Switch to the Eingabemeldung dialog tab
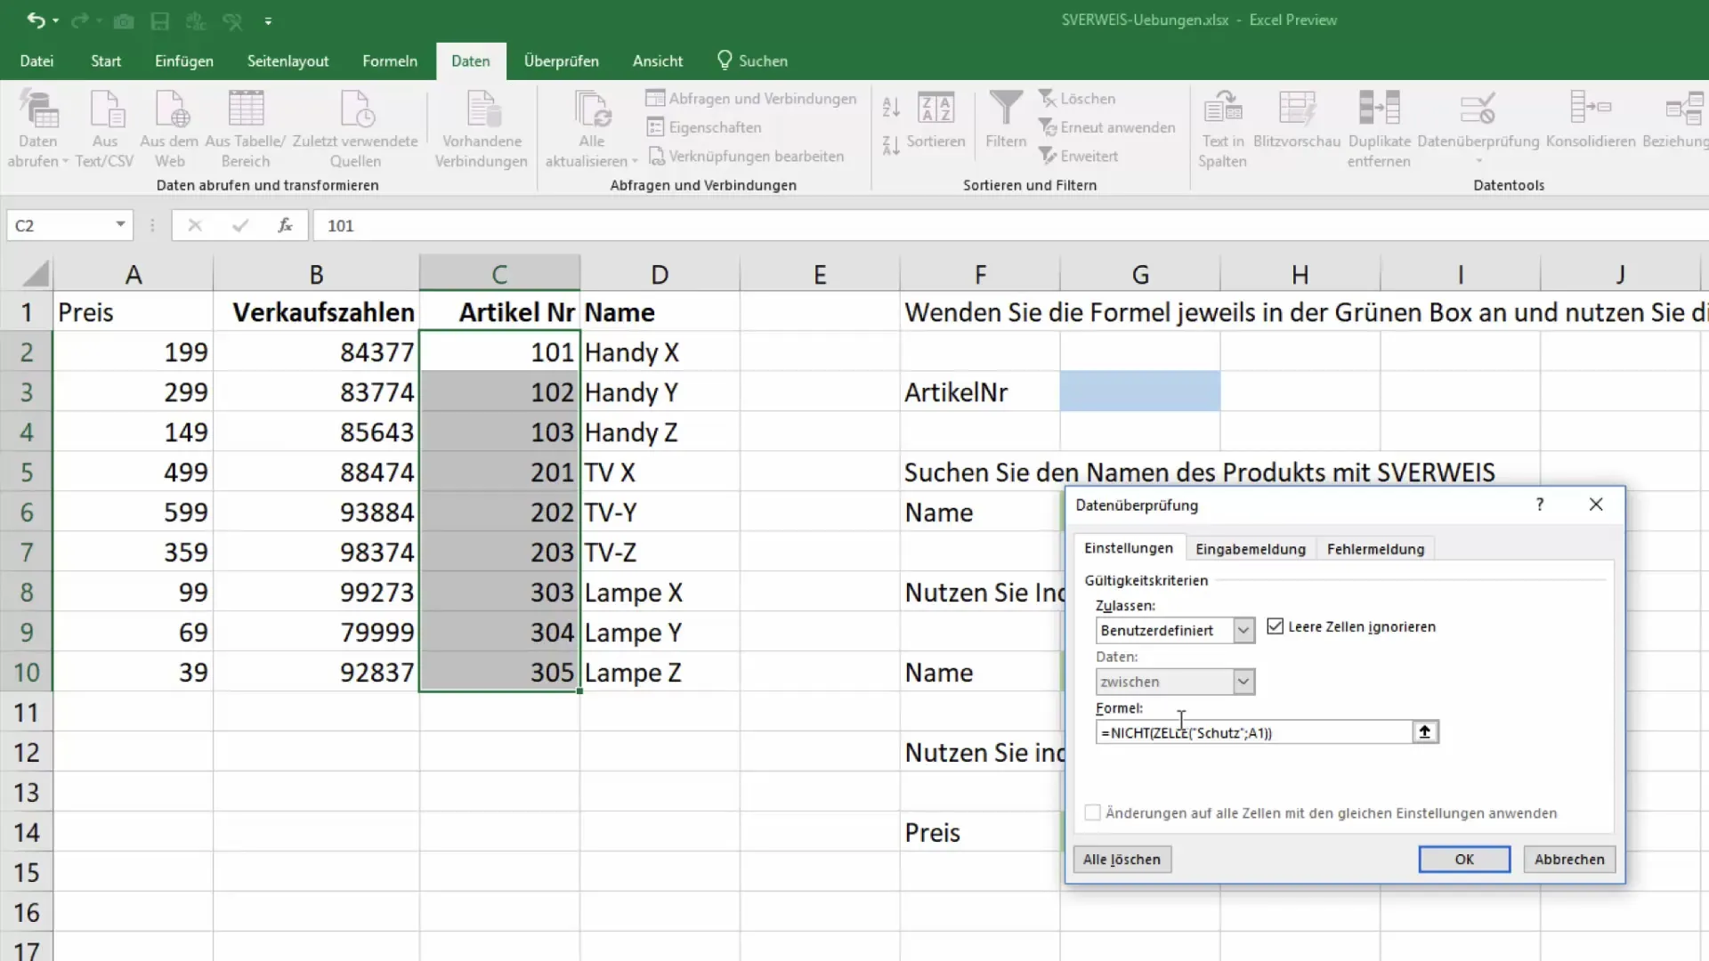 tap(1250, 549)
